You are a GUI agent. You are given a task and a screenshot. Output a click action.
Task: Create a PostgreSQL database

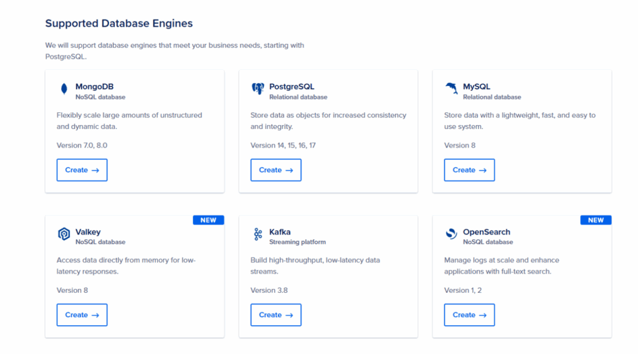click(276, 170)
